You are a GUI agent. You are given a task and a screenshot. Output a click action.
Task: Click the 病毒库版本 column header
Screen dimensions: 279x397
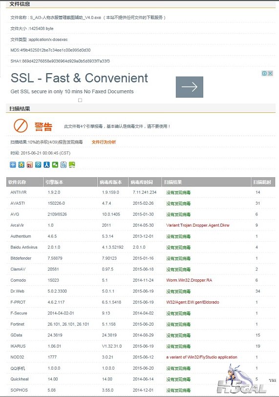click(113, 182)
